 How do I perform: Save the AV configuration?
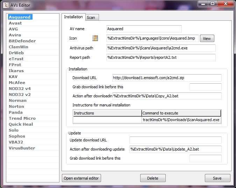[217, 178]
